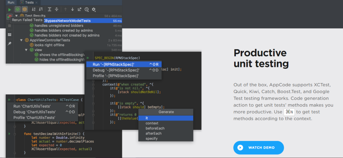The width and height of the screenshot is (343, 158).
Task: Click the Generate popup title
Action: point(166,112)
